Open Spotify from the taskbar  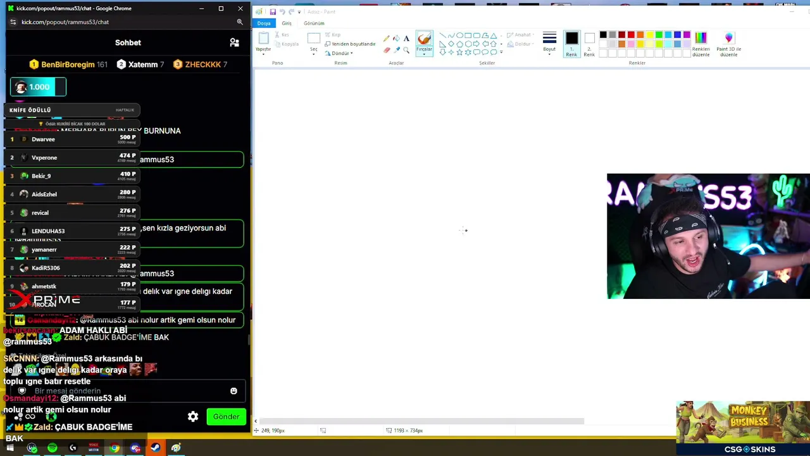click(x=52, y=448)
